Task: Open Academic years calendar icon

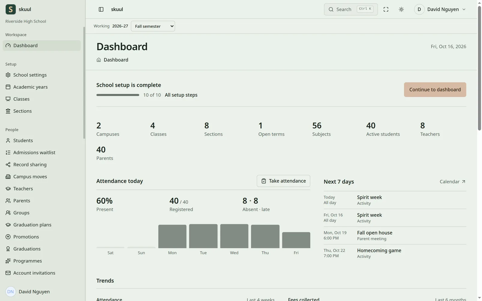Action: click(8, 87)
